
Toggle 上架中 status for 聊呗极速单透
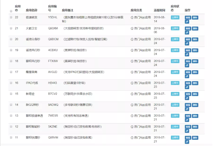pos(175,116)
